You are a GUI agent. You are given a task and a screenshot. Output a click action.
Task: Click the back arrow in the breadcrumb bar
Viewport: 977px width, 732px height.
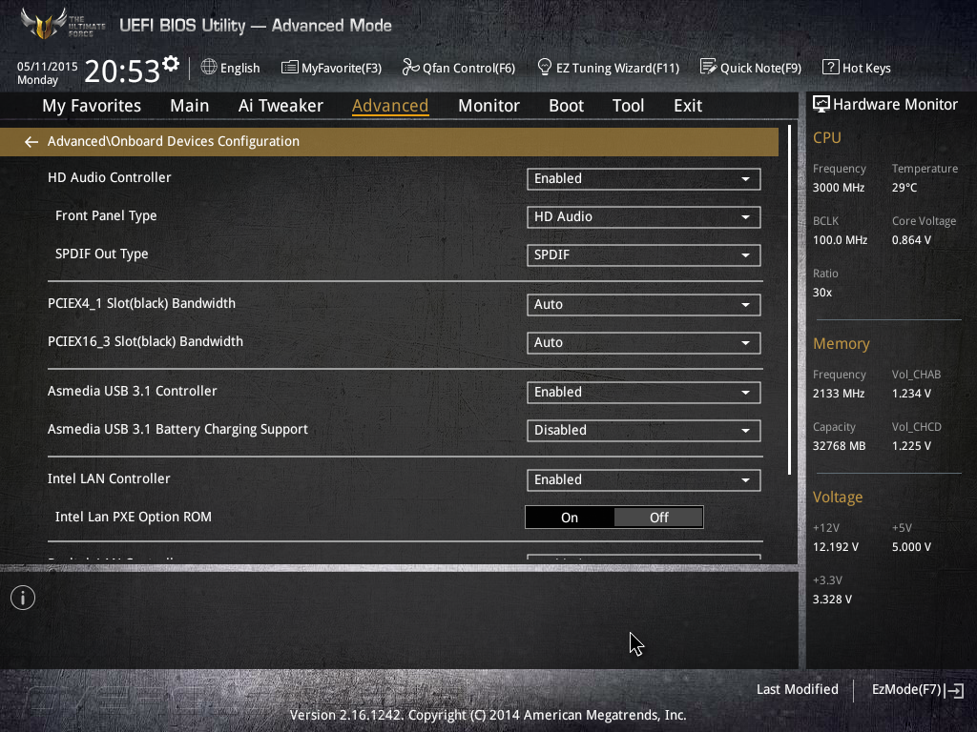point(31,142)
